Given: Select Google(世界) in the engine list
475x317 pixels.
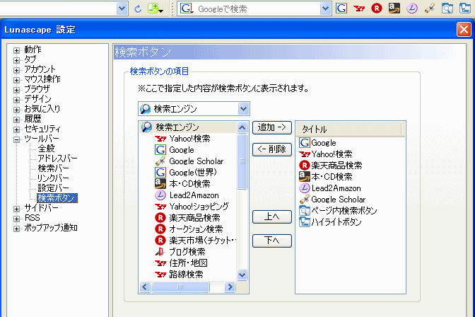Looking at the screenshot, I should click(186, 173).
